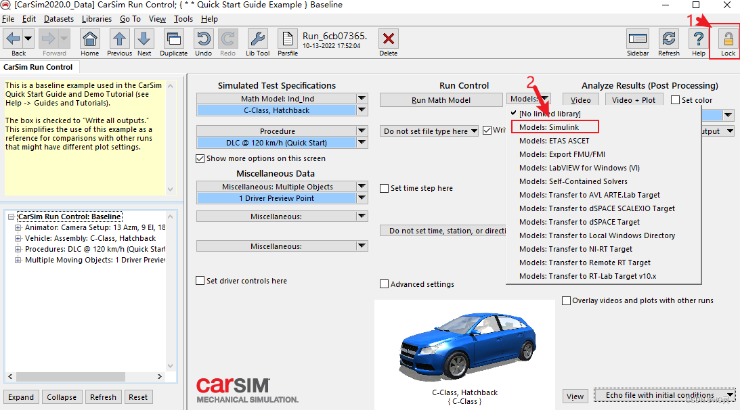Click the Collapse tree button

[x=62, y=396]
